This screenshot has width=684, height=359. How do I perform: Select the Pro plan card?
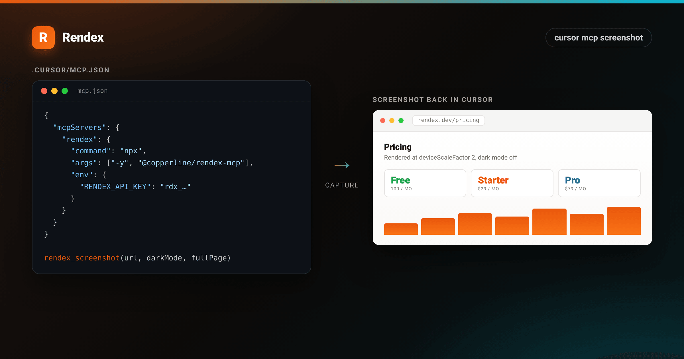coord(599,183)
